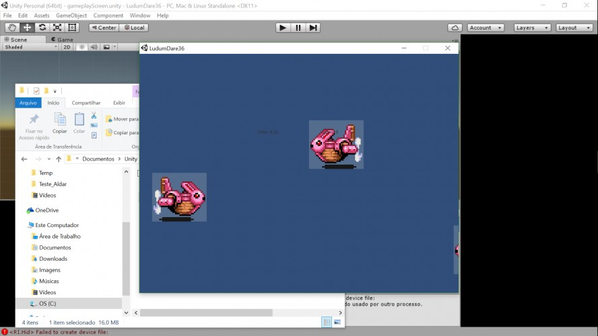This screenshot has width=598, height=336.
Task: Go back in File Explorer
Action: tap(24, 159)
